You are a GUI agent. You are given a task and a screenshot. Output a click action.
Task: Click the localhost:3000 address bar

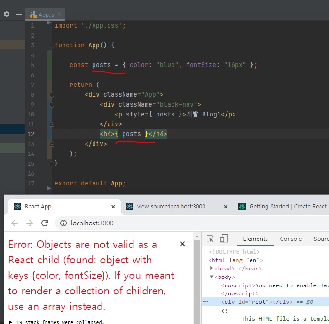point(192,223)
